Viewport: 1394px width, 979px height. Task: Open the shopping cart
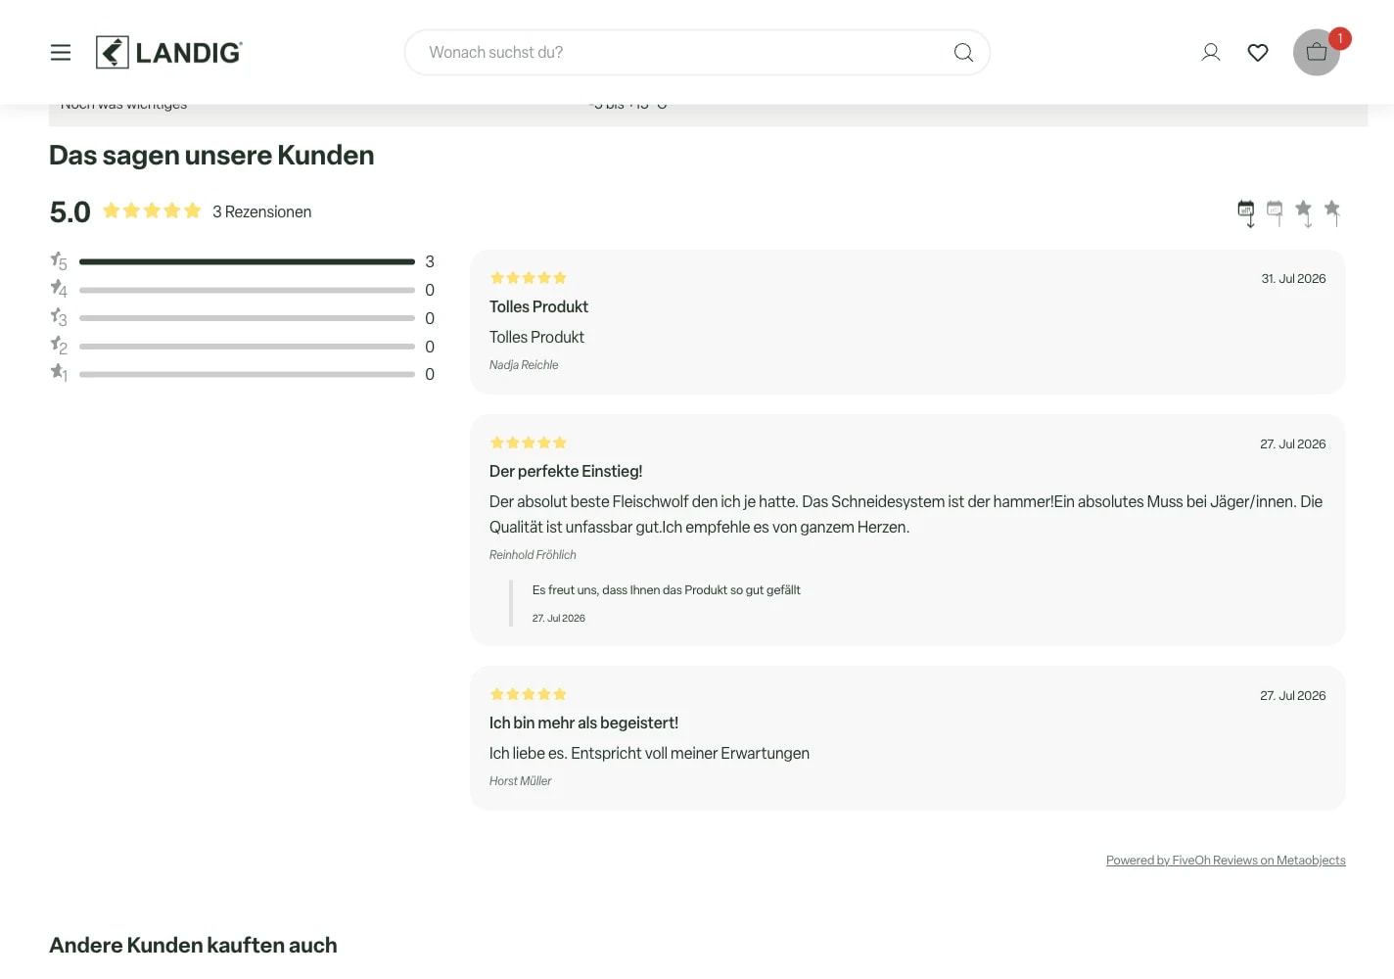coord(1317,53)
